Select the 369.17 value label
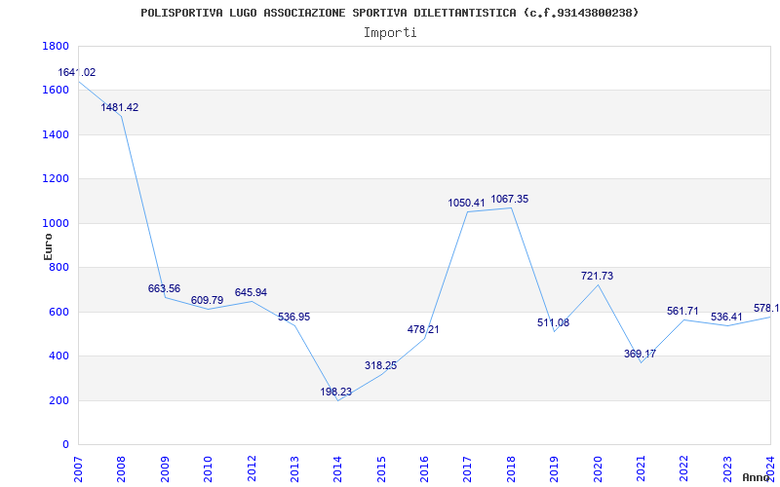This screenshot has width=780, height=487. (x=640, y=355)
